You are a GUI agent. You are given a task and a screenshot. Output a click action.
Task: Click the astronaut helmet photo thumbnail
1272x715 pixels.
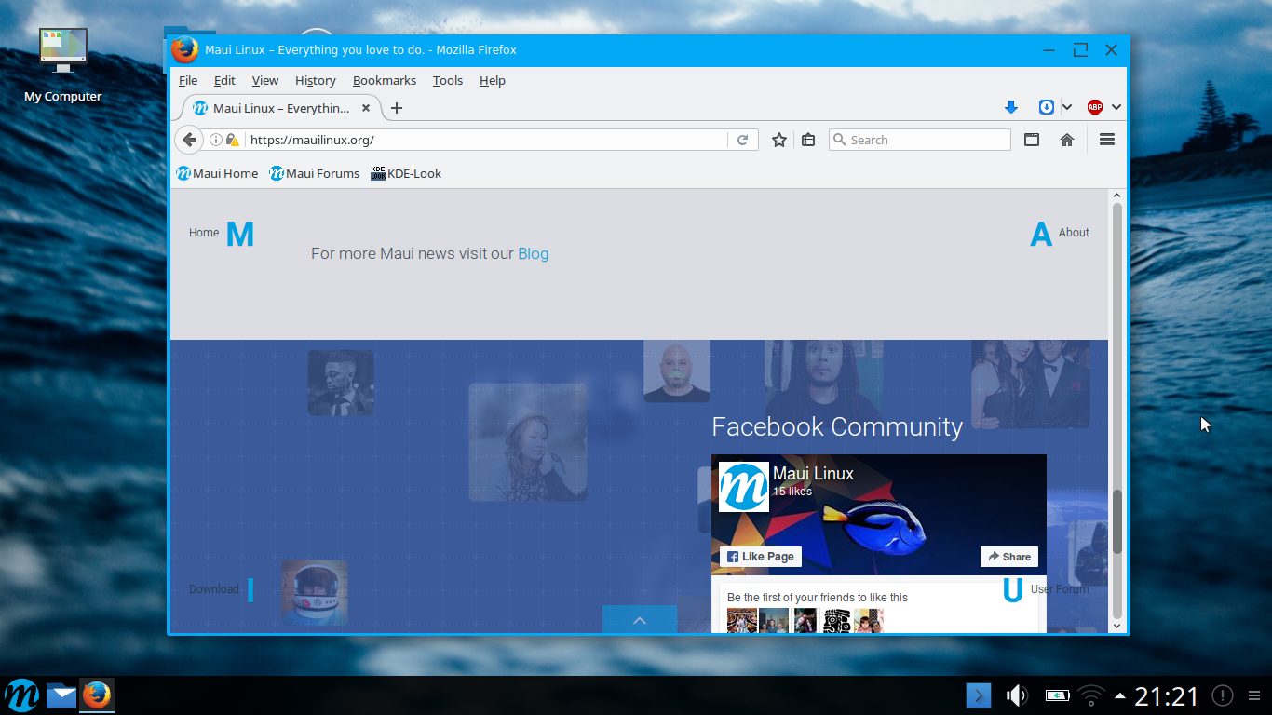(315, 592)
